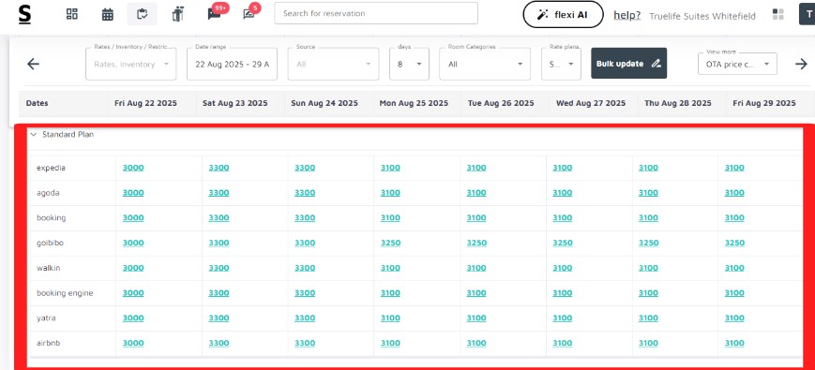815x370 pixels.
Task: Open walkin rate 3300 for Sat Aug 23
Action: (219, 268)
